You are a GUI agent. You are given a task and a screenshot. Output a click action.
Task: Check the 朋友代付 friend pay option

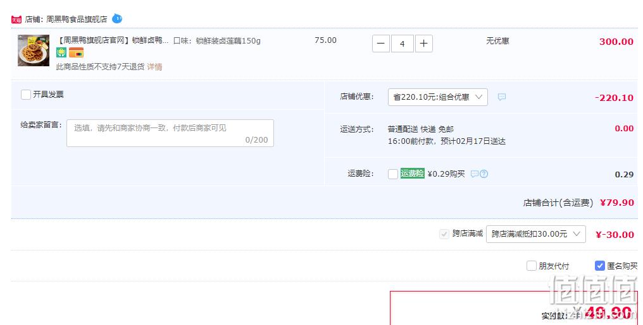click(532, 266)
